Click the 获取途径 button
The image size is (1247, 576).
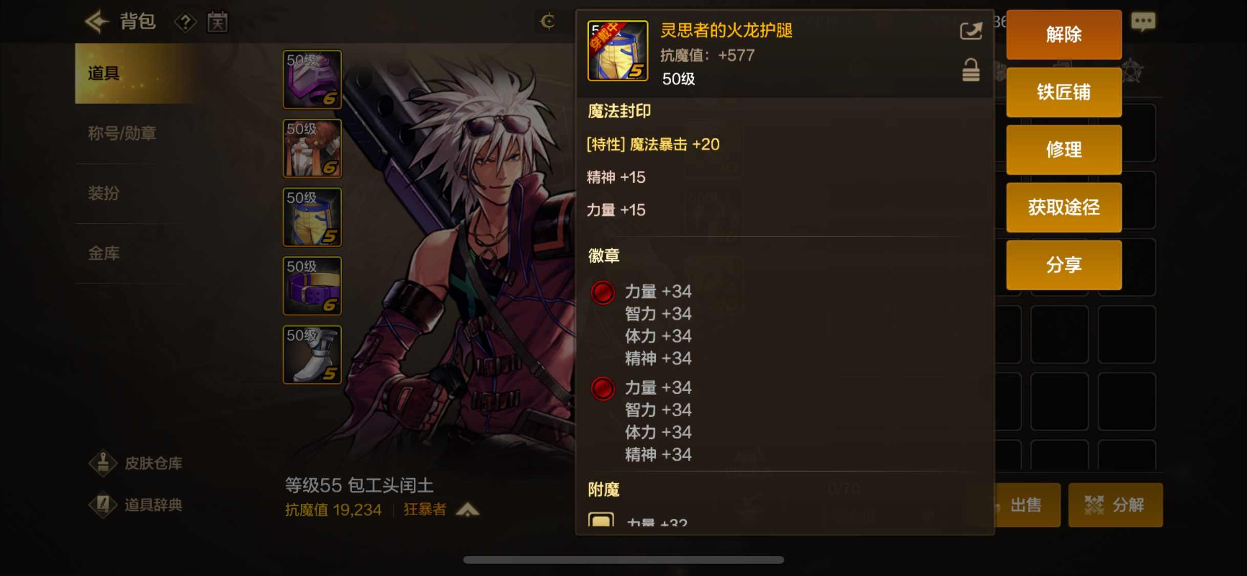[x=1064, y=207]
